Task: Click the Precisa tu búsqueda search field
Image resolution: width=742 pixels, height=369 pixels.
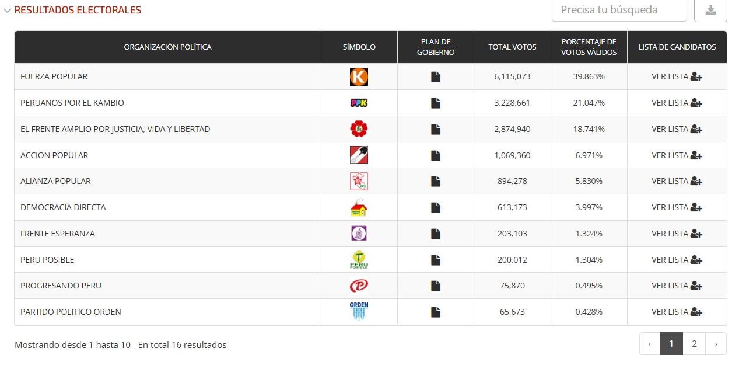Action: (x=619, y=10)
